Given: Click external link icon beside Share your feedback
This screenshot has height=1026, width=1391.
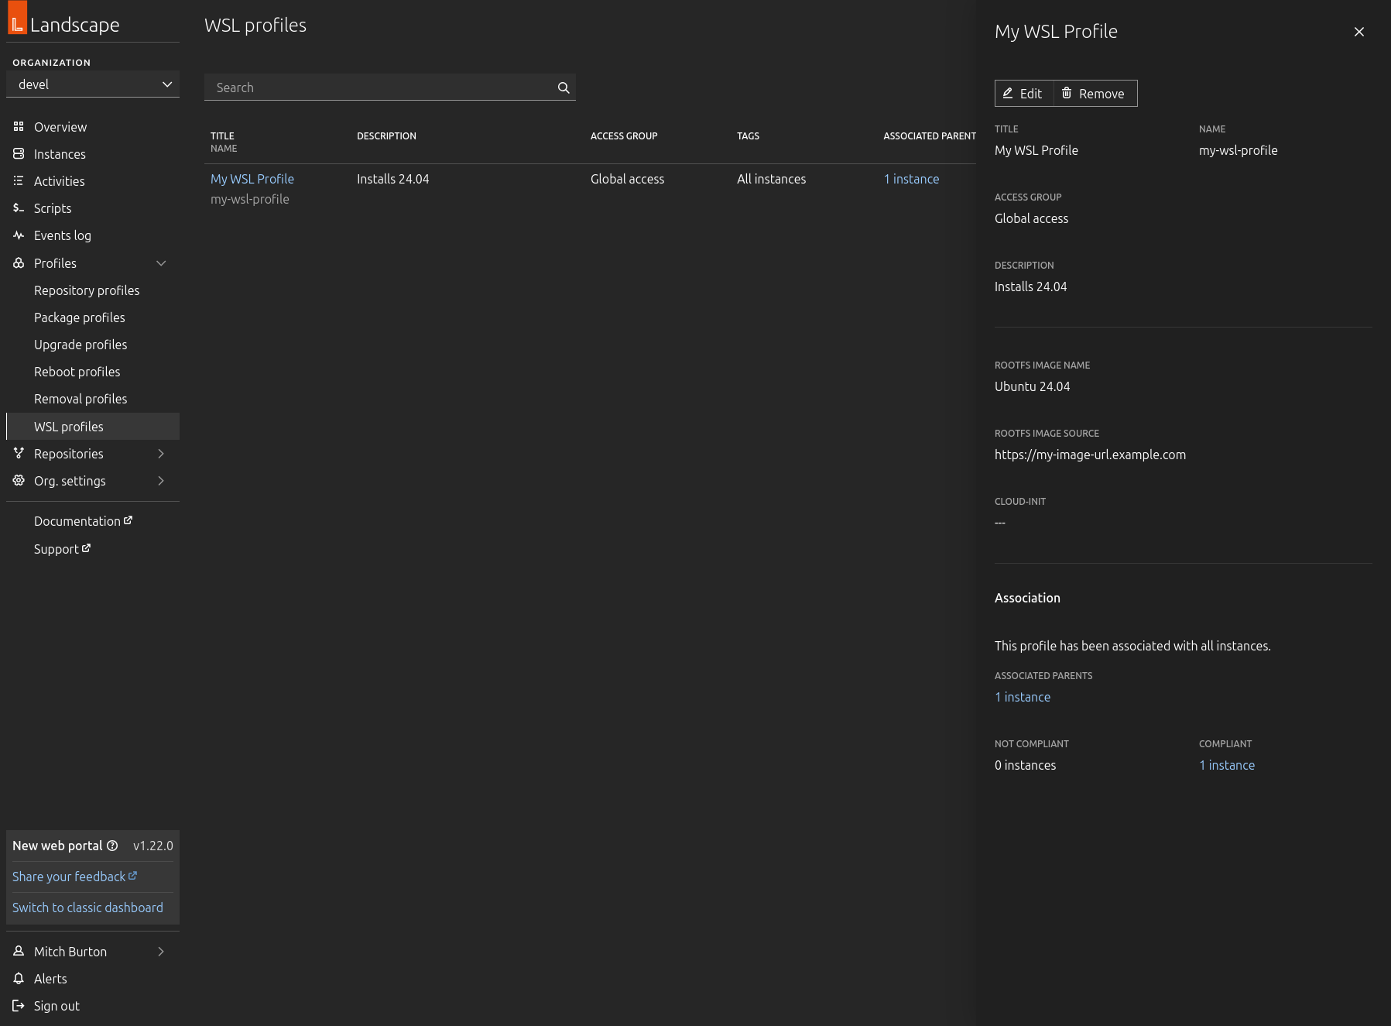Looking at the screenshot, I should pos(132,876).
